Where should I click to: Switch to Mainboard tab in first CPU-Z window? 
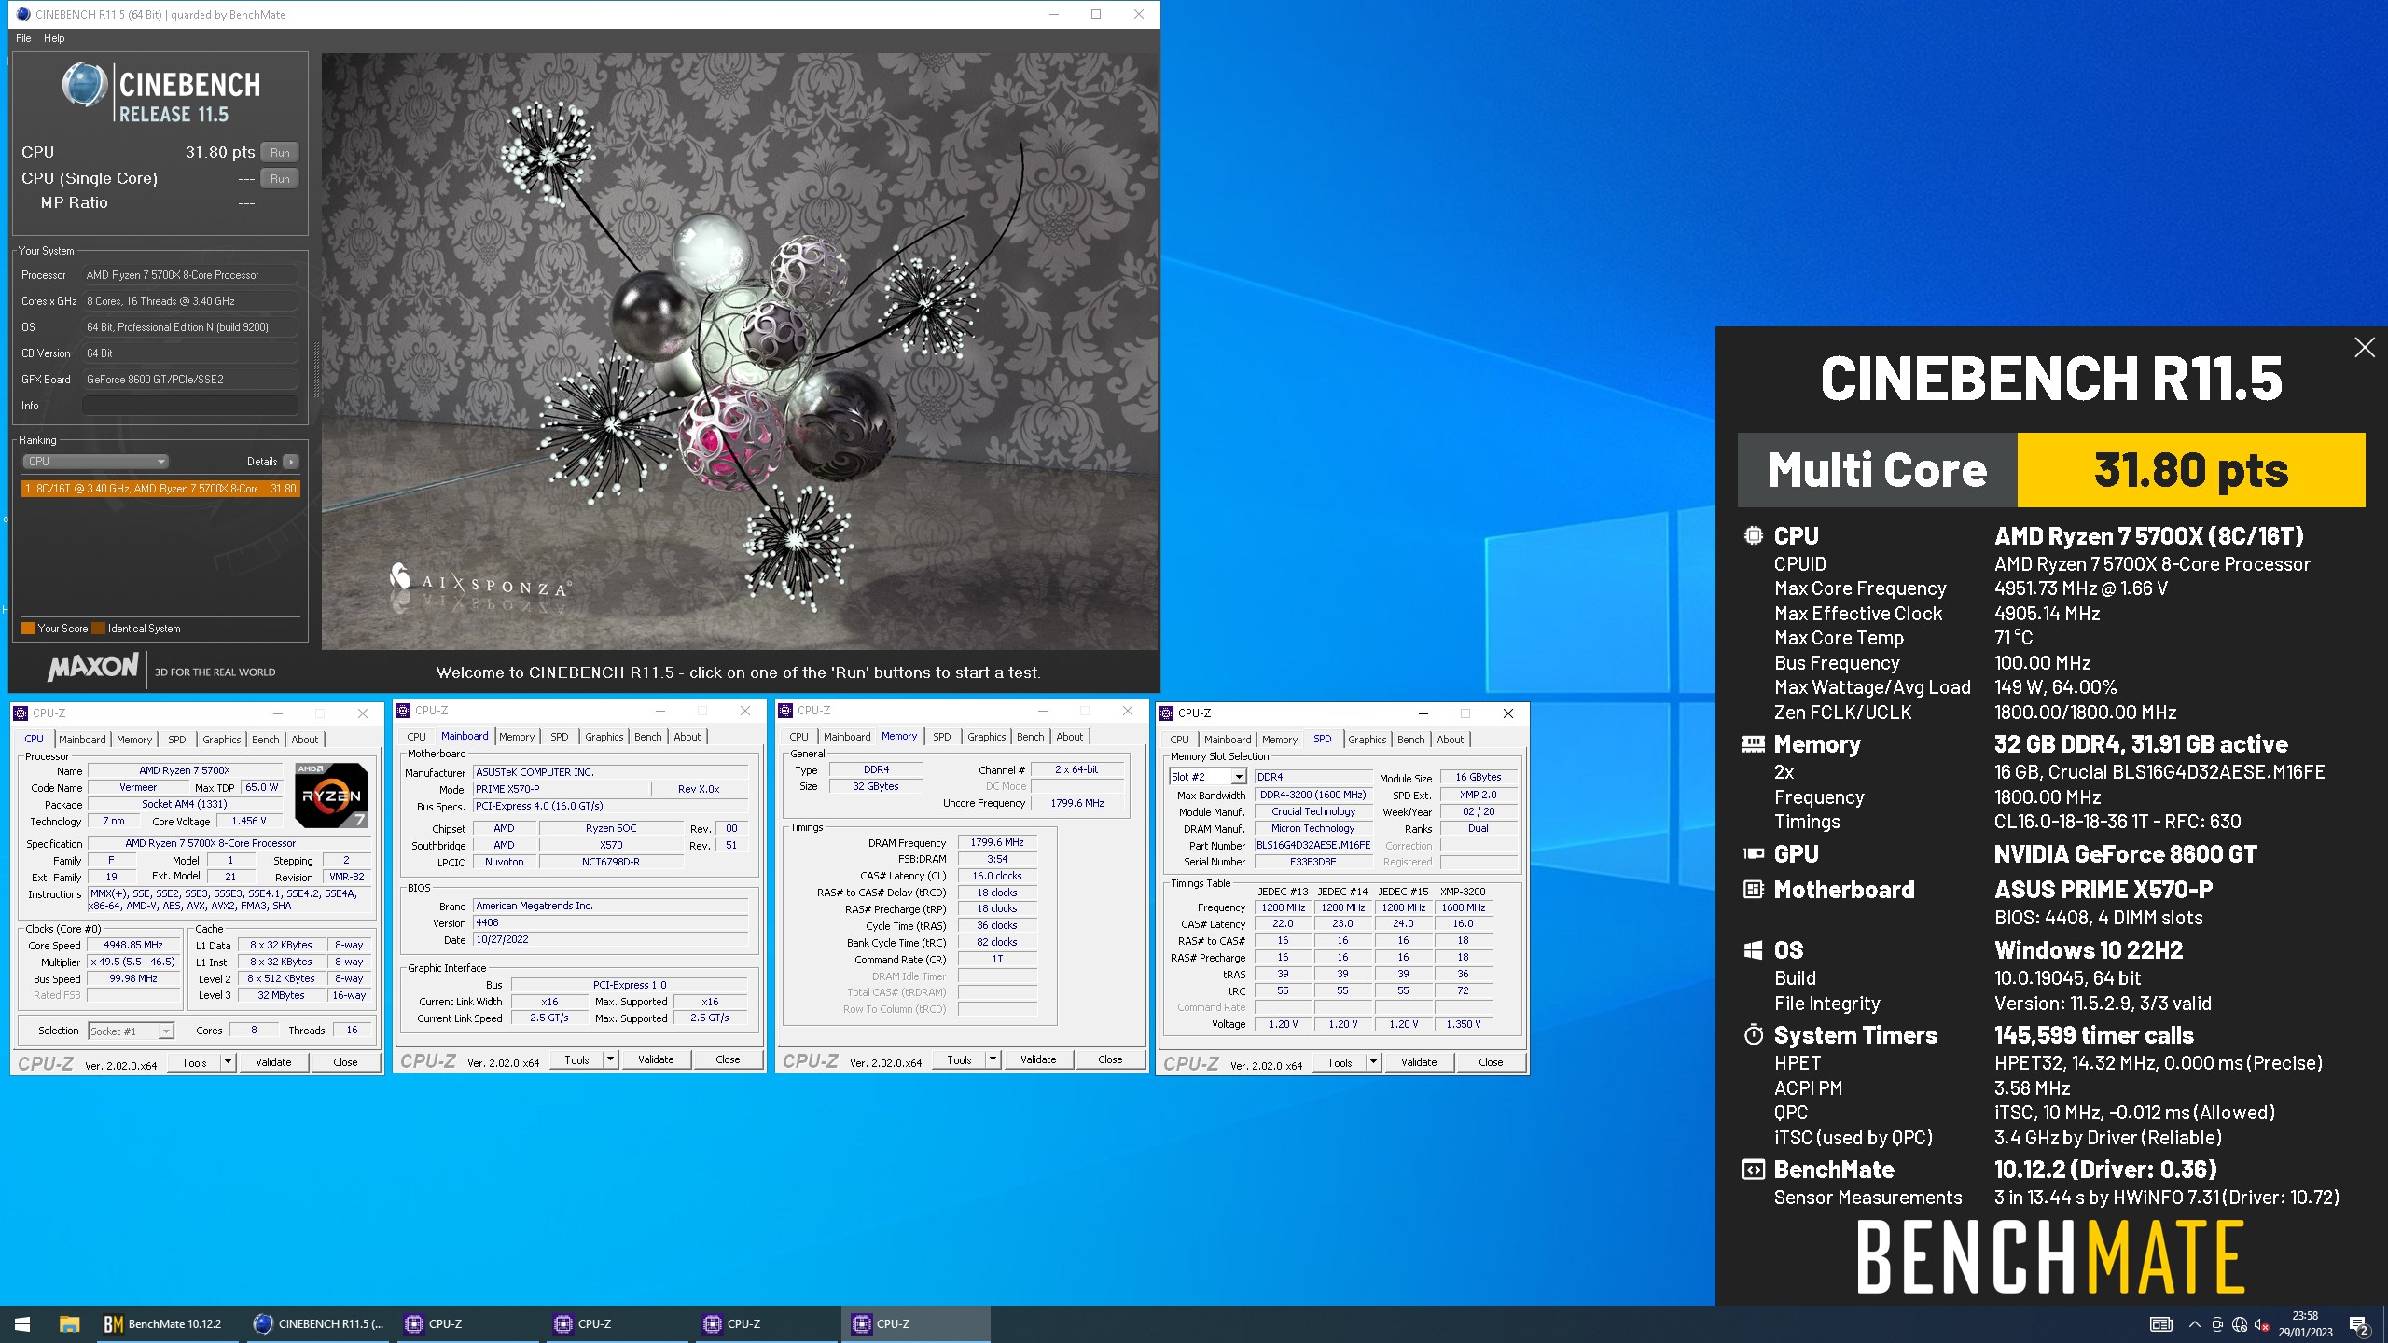[x=82, y=740]
